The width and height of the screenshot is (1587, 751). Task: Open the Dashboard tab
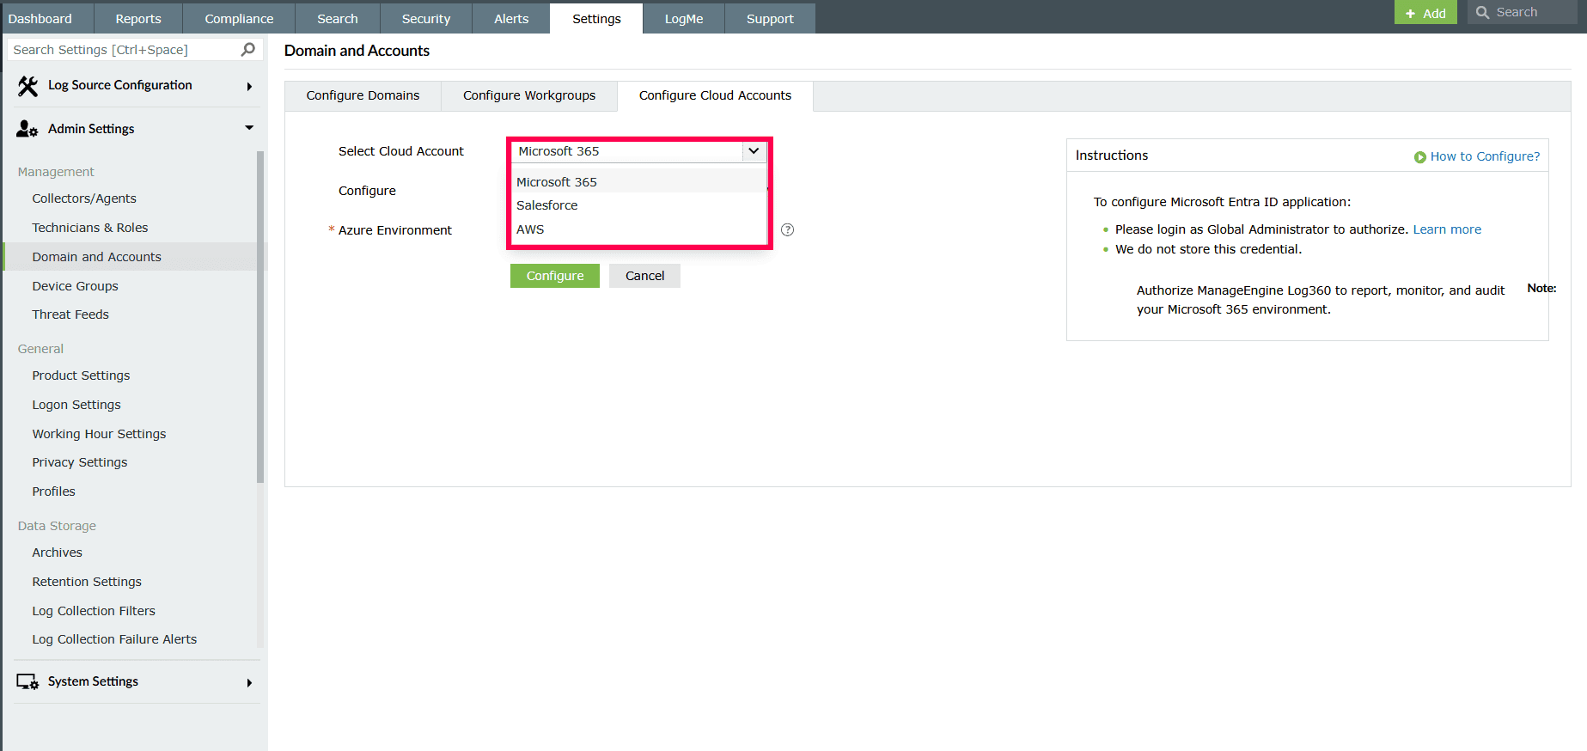(x=46, y=18)
